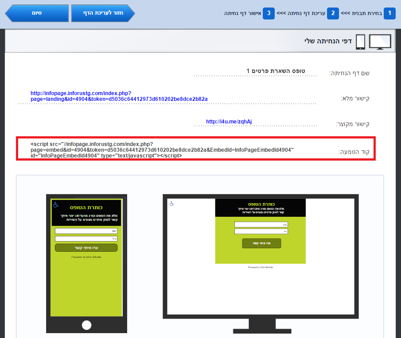Click the landing page name טופס השארת פרטים 1
Screen dimensions: 401x338
276,71
